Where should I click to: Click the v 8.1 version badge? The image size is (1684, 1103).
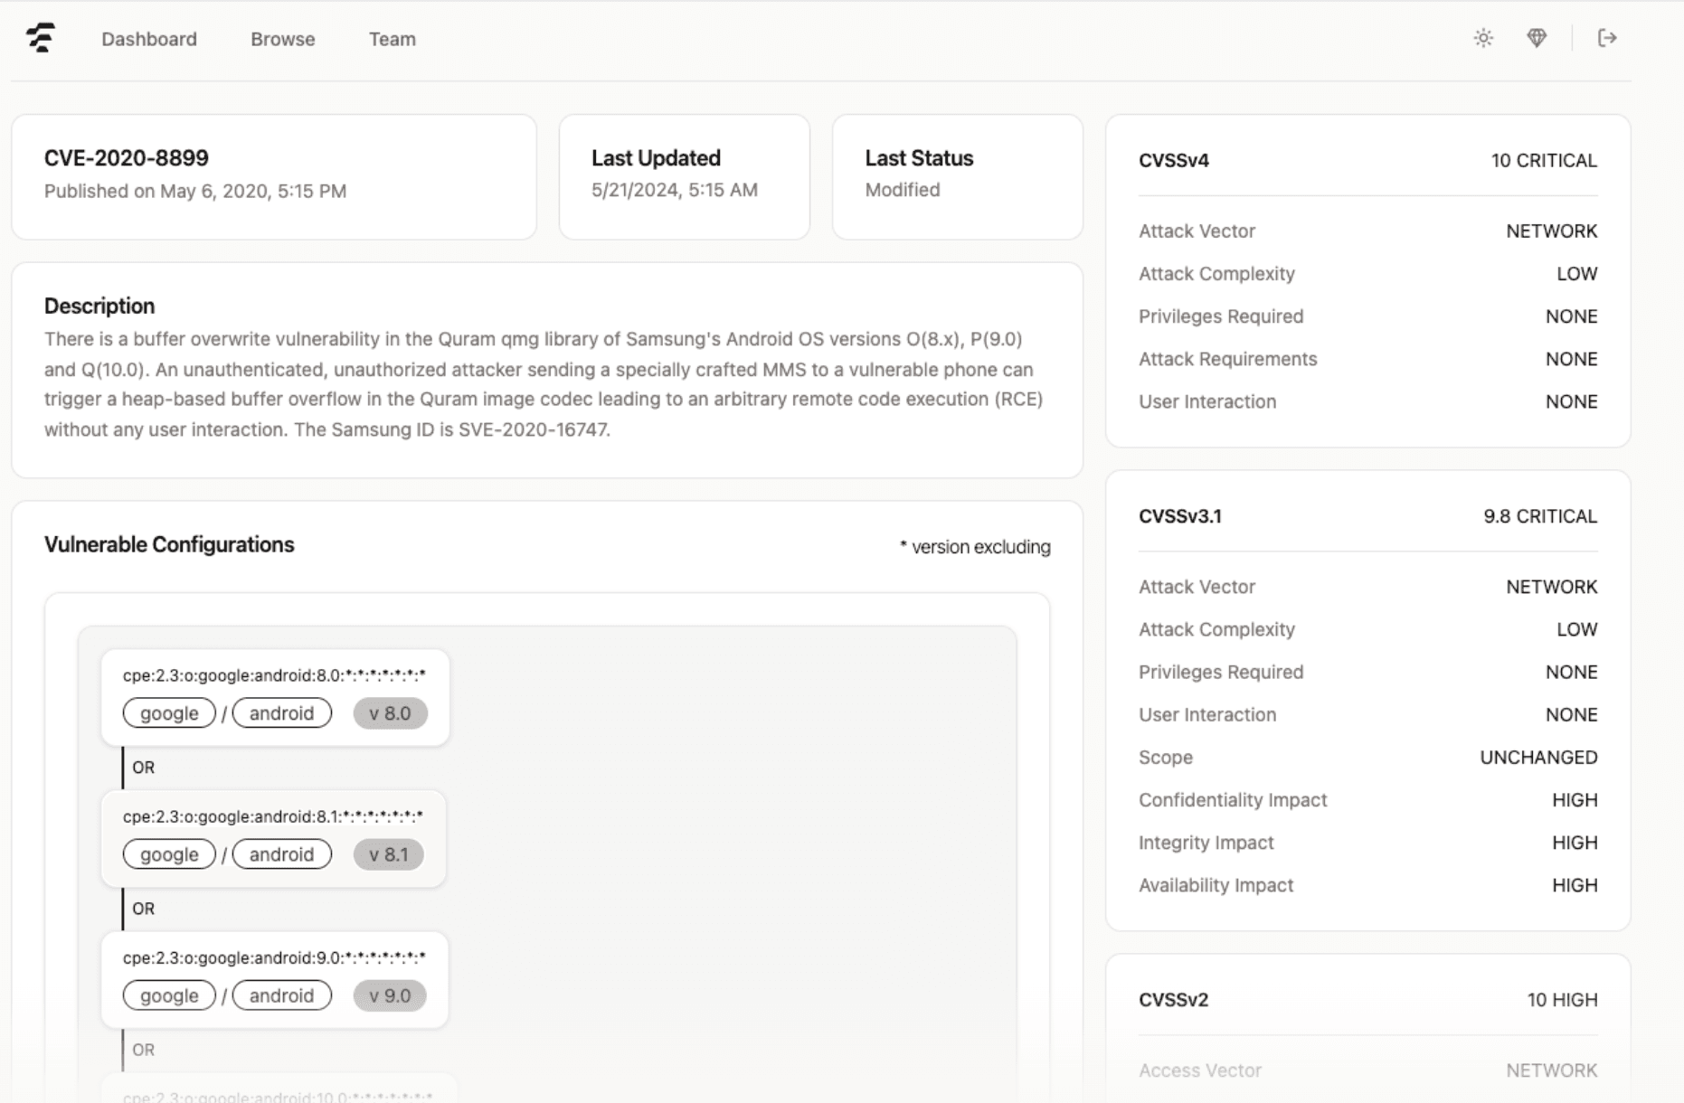[x=388, y=854]
